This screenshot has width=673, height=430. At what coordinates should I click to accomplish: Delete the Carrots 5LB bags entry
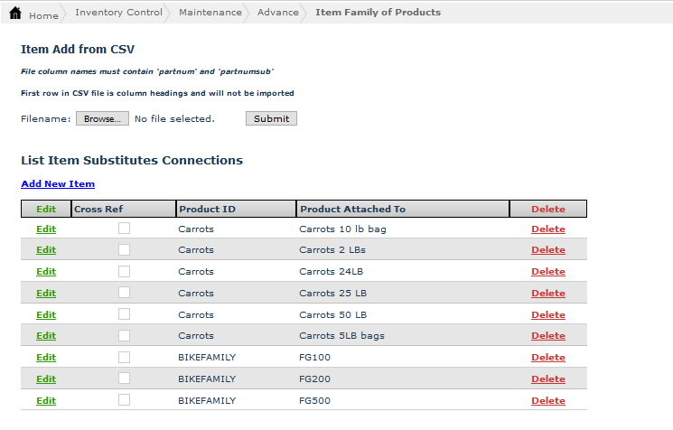point(547,336)
